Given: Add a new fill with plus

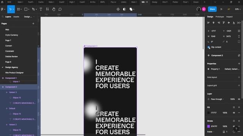Looking at the screenshot, I should point(239,107).
